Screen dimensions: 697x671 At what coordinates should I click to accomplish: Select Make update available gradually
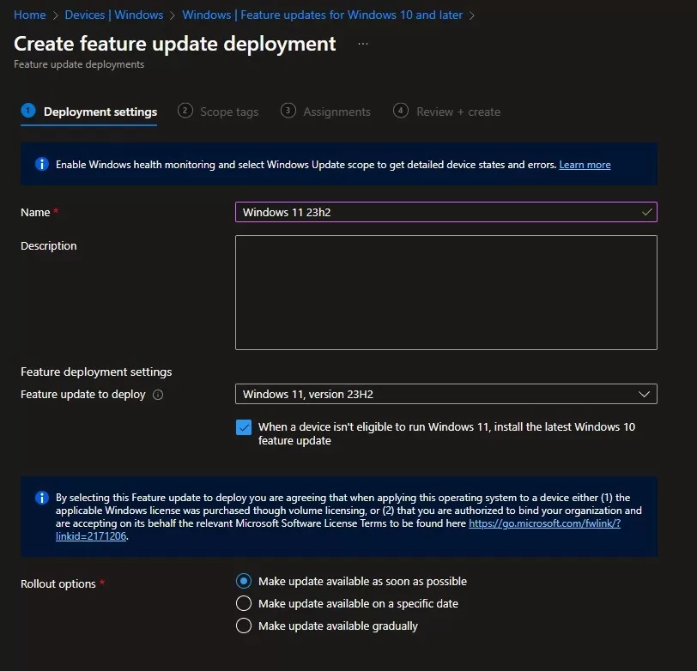244,626
